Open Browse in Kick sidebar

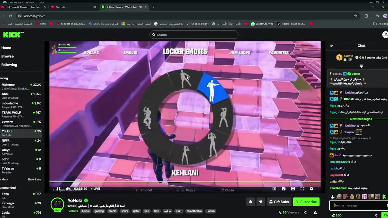[7, 56]
